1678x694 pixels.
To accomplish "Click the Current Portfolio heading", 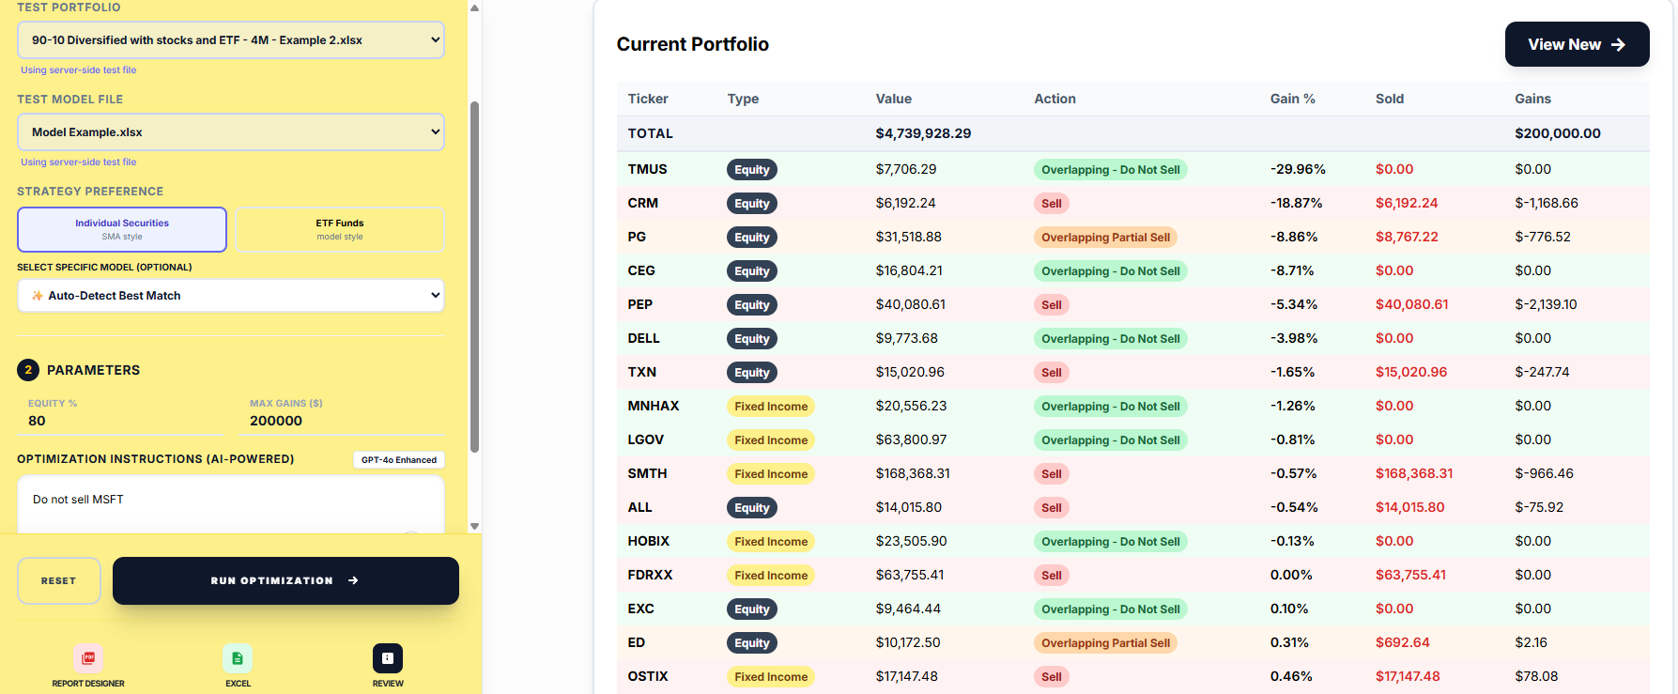I will (x=692, y=44).
